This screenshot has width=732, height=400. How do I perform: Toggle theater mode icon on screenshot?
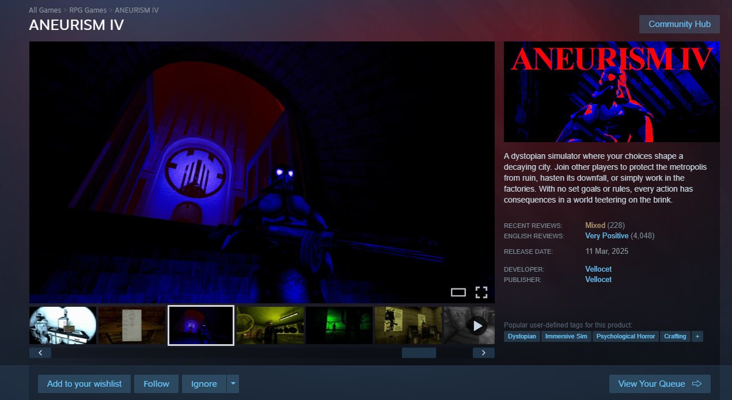click(x=458, y=292)
